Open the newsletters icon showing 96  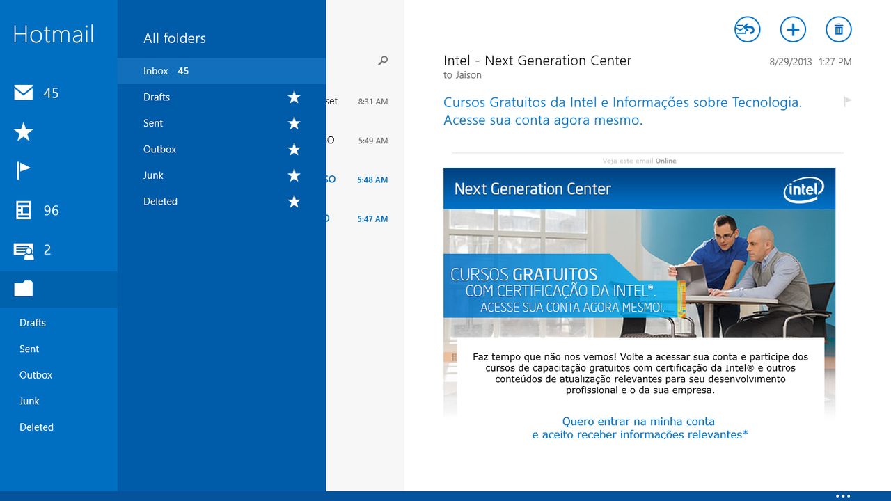[x=24, y=210]
